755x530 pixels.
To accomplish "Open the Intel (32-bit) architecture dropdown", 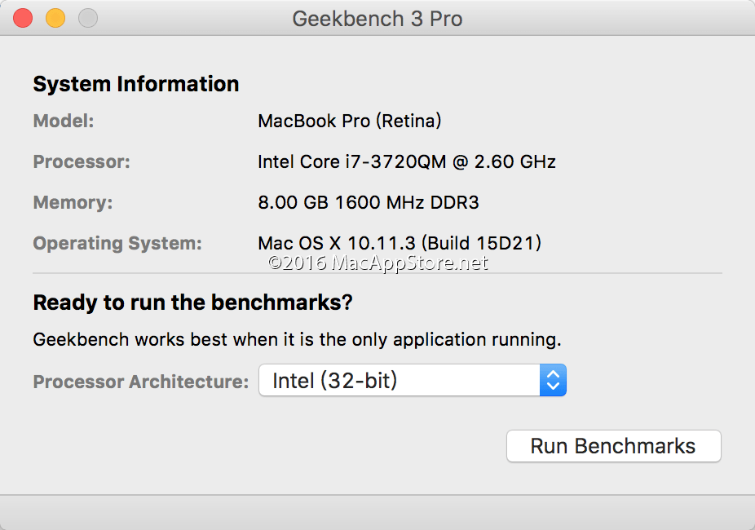I will (x=400, y=381).
